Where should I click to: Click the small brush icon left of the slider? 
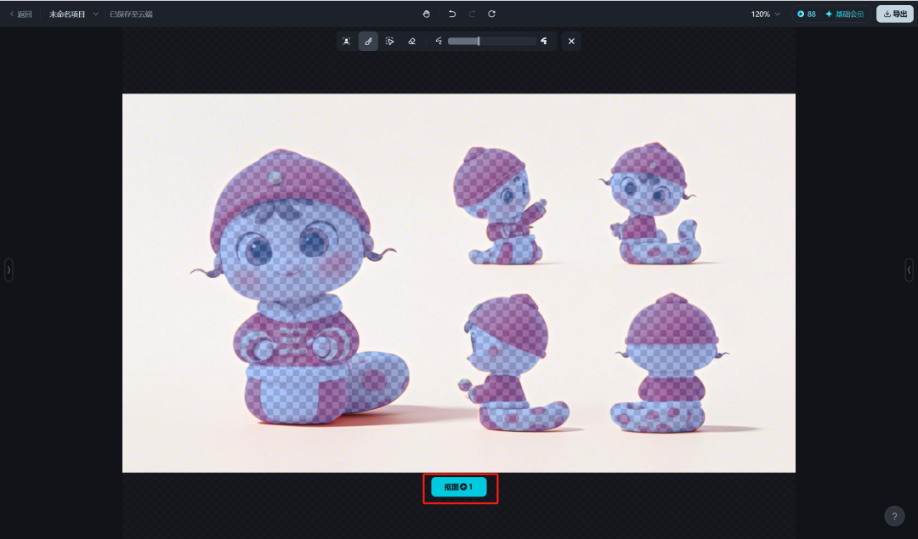pyautogui.click(x=439, y=41)
